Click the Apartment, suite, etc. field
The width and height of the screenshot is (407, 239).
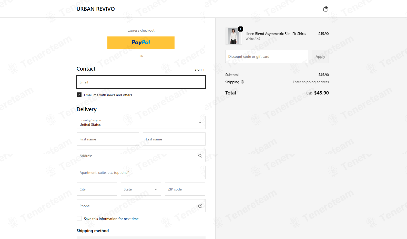point(141,173)
